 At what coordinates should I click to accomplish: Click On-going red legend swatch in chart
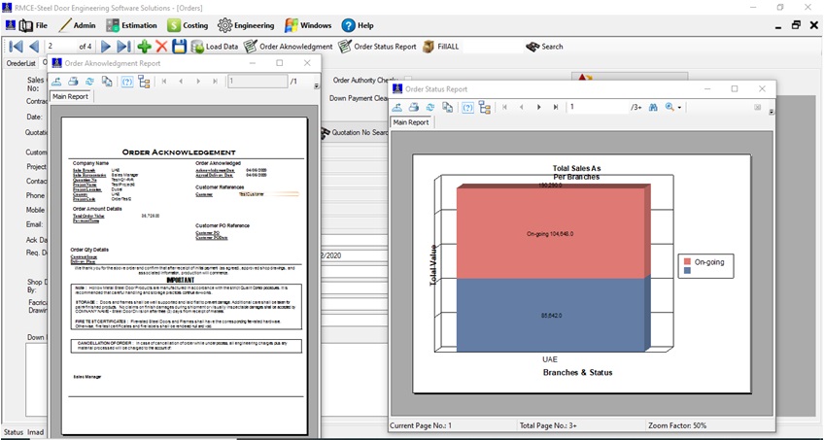[x=687, y=261]
